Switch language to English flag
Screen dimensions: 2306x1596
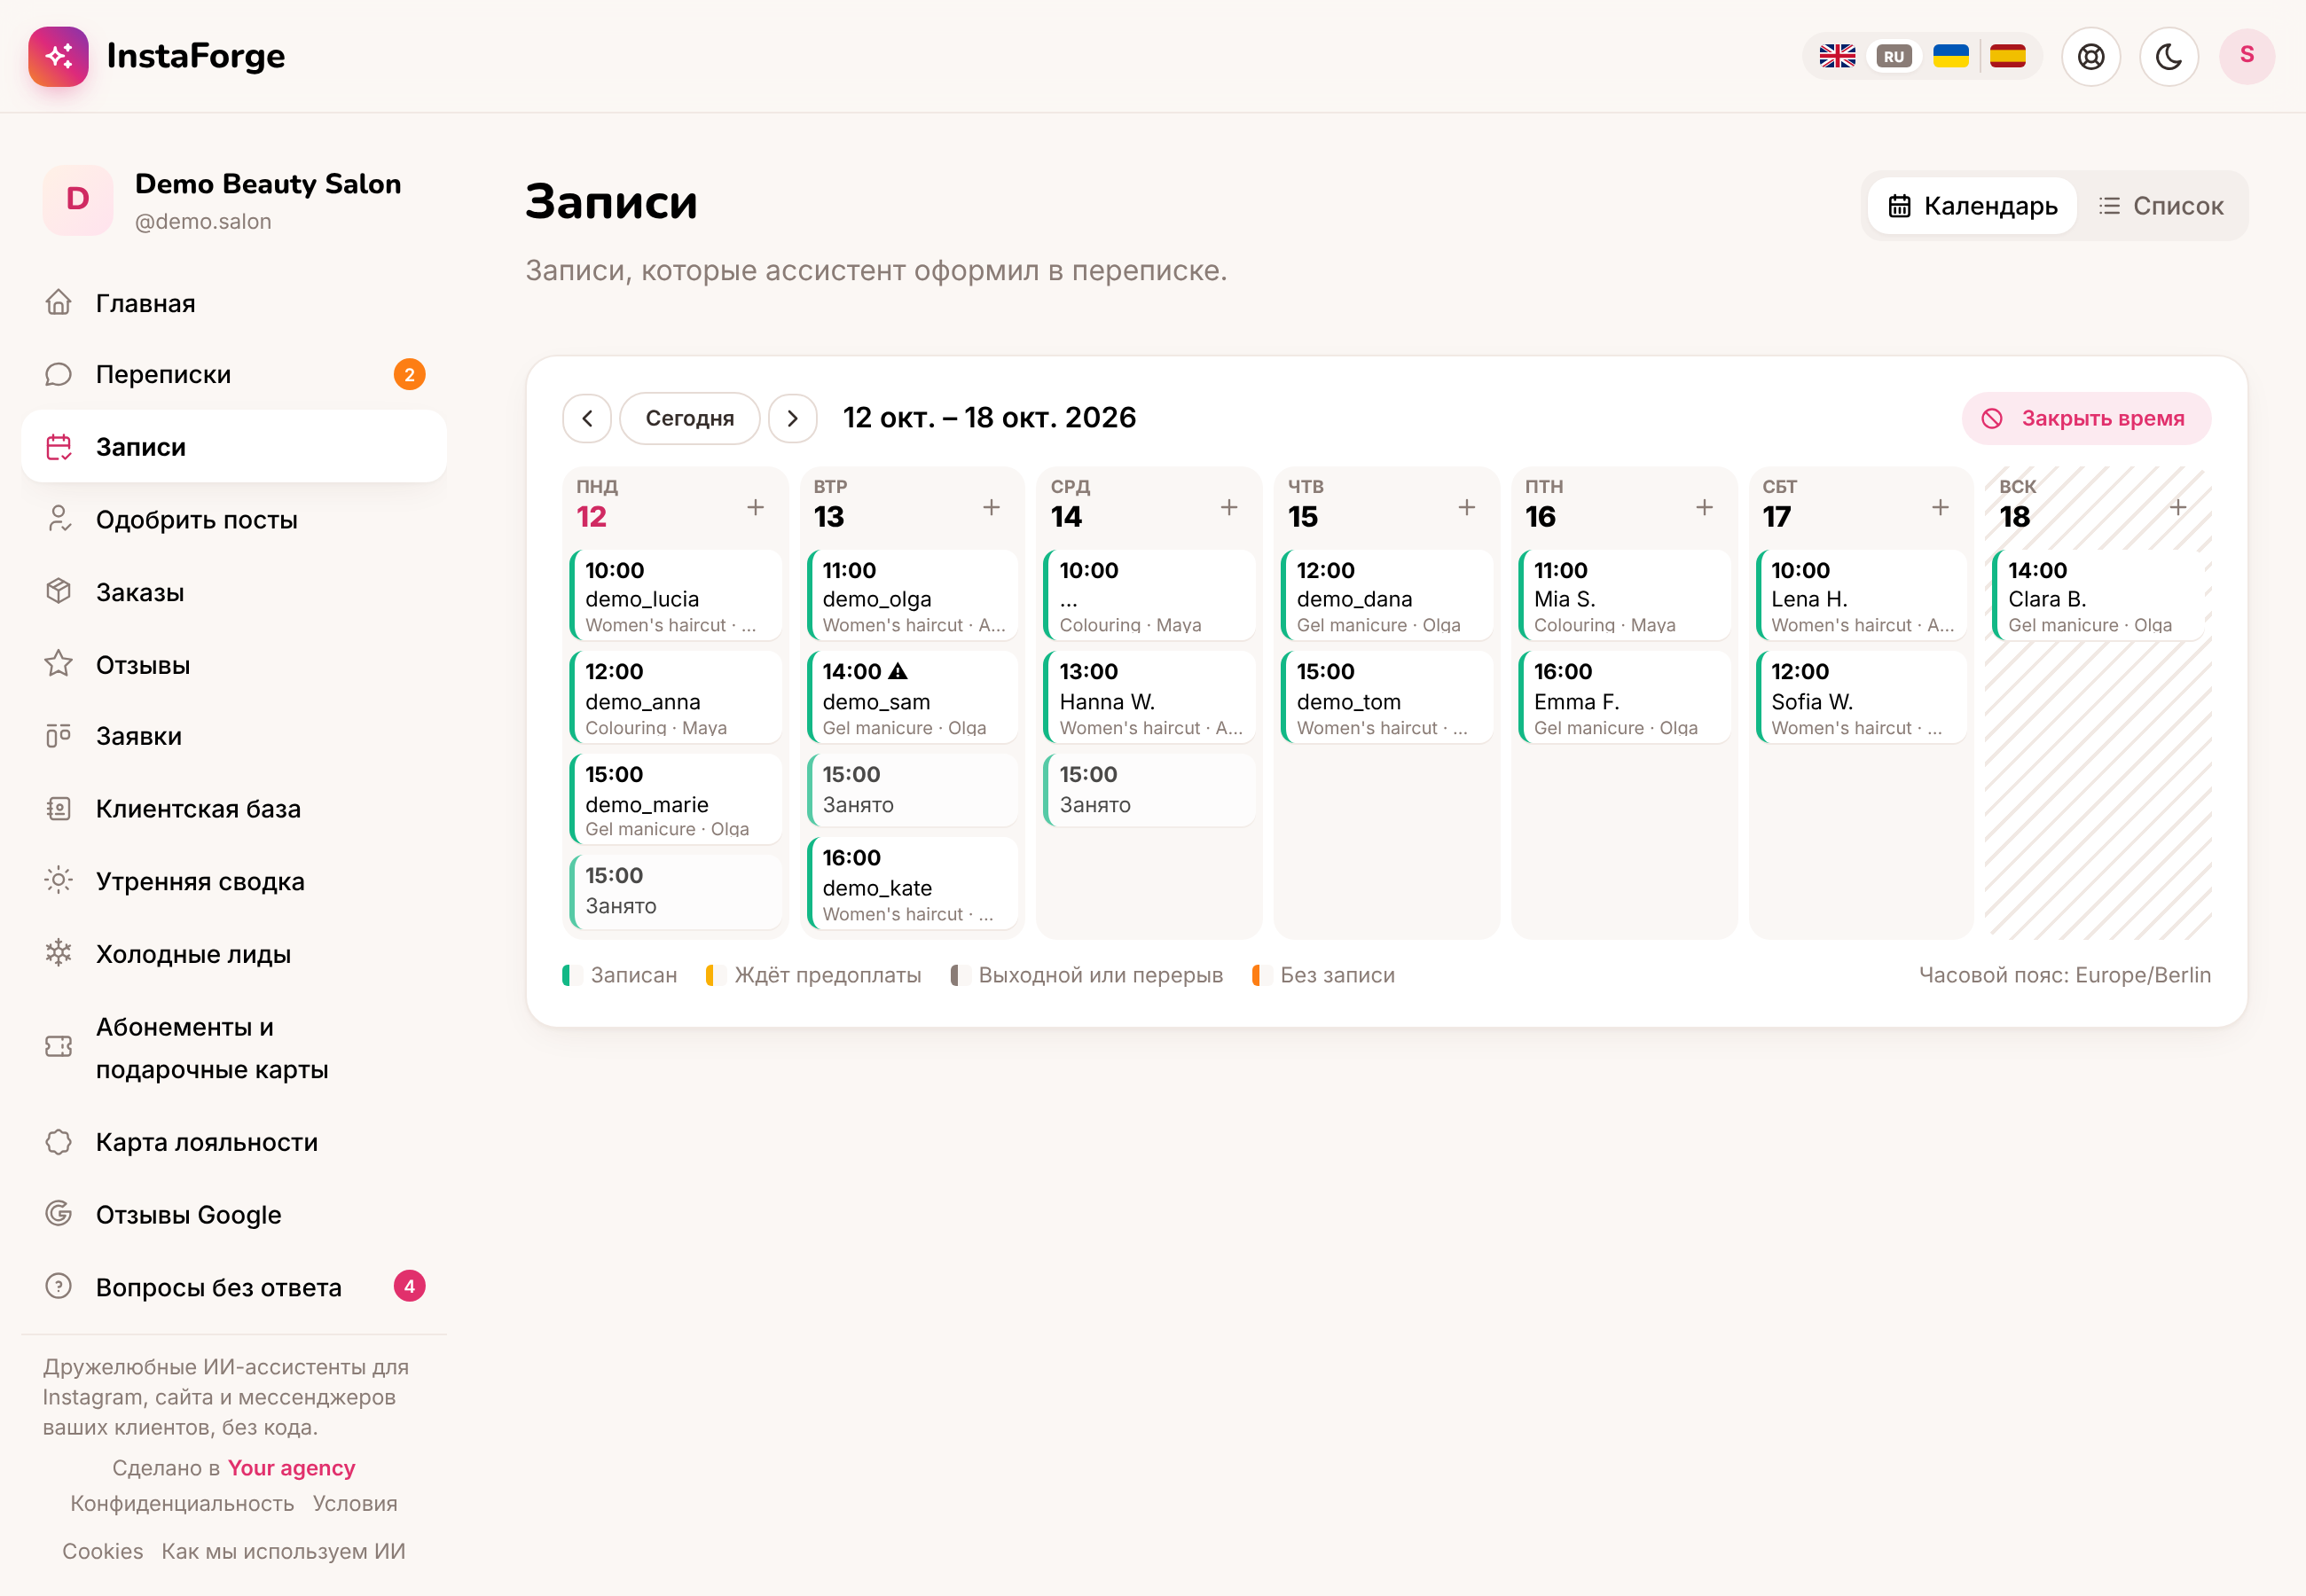click(x=1837, y=56)
